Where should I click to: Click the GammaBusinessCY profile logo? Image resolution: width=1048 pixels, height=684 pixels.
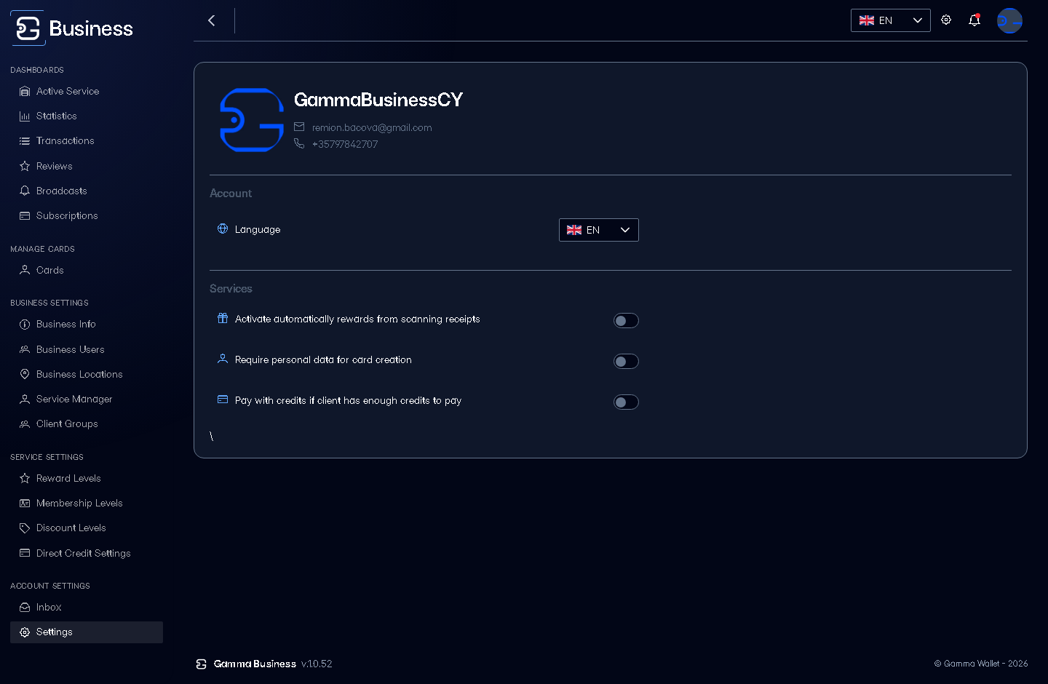click(252, 120)
